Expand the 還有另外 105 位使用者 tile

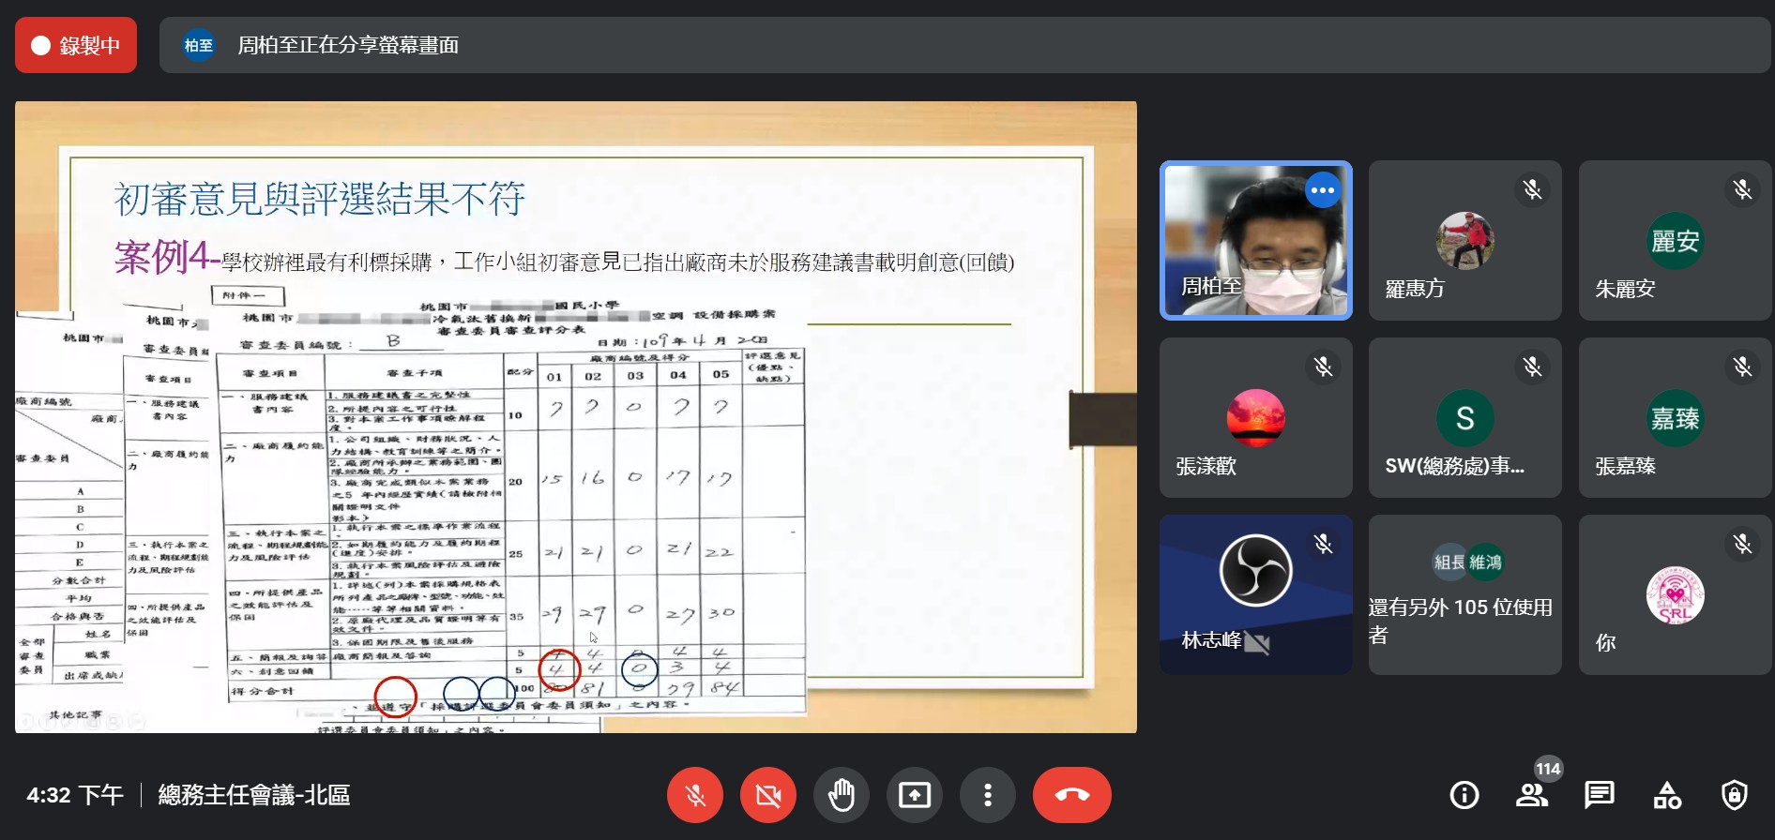coord(1464,594)
